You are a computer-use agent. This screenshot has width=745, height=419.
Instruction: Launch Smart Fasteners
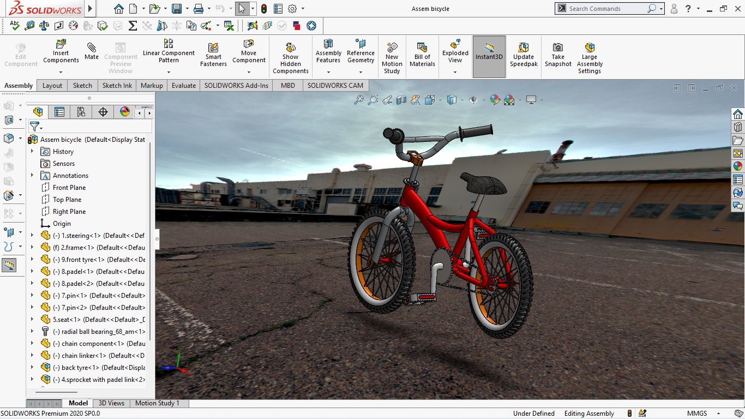[x=213, y=55]
